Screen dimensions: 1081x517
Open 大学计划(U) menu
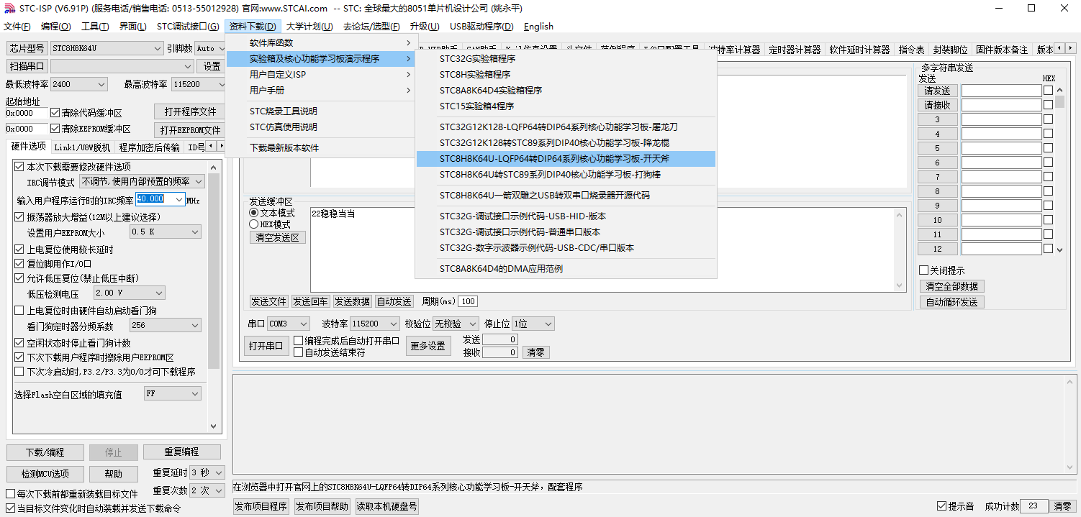(x=309, y=27)
